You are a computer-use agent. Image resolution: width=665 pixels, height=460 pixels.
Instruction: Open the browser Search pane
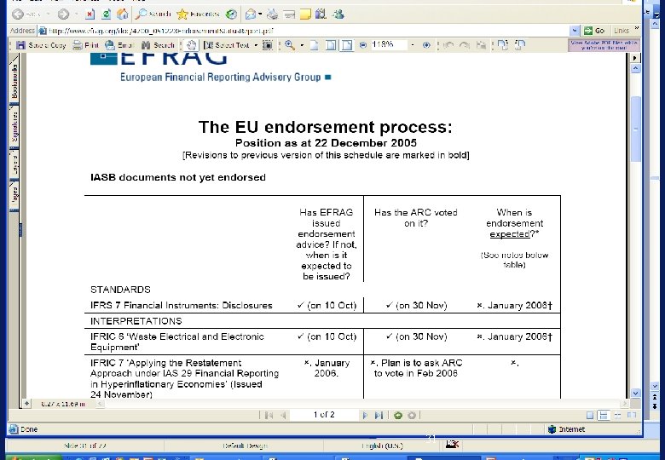click(x=153, y=14)
